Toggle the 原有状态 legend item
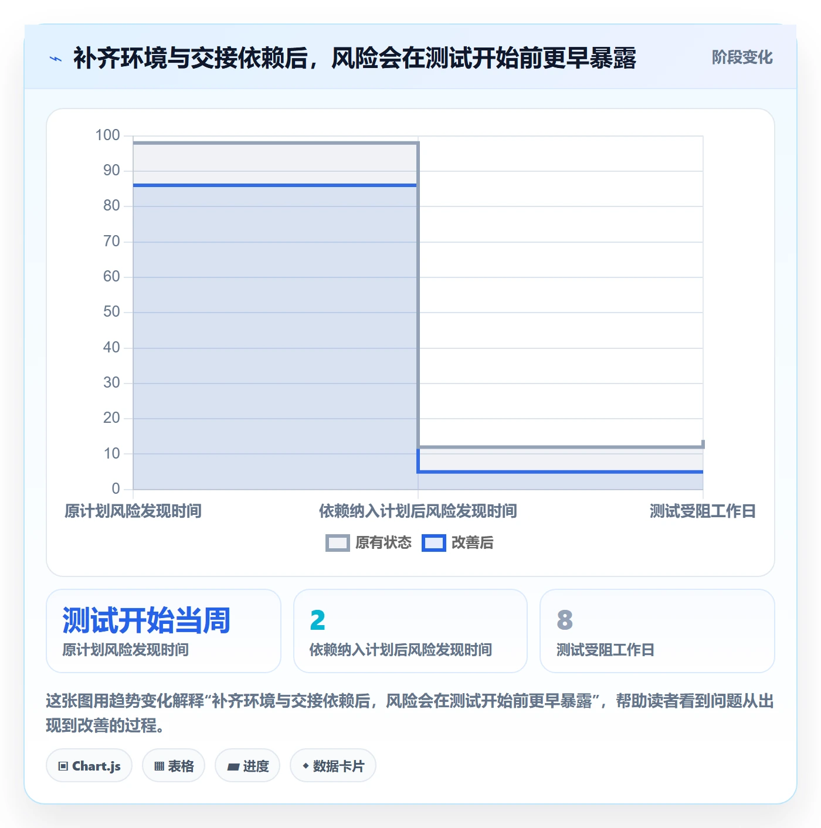The width and height of the screenshot is (821, 828). pyautogui.click(x=368, y=543)
